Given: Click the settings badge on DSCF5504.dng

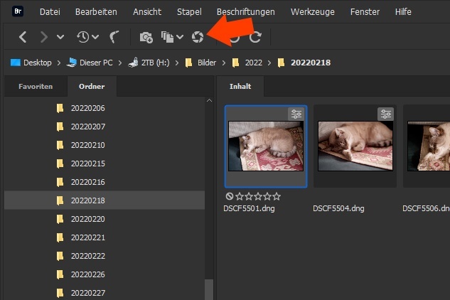Looking at the screenshot, I should click(x=385, y=114).
